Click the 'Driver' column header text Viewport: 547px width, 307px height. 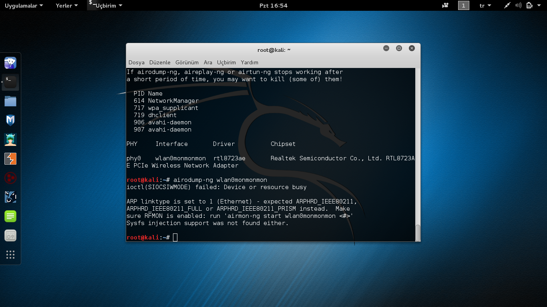tap(224, 144)
